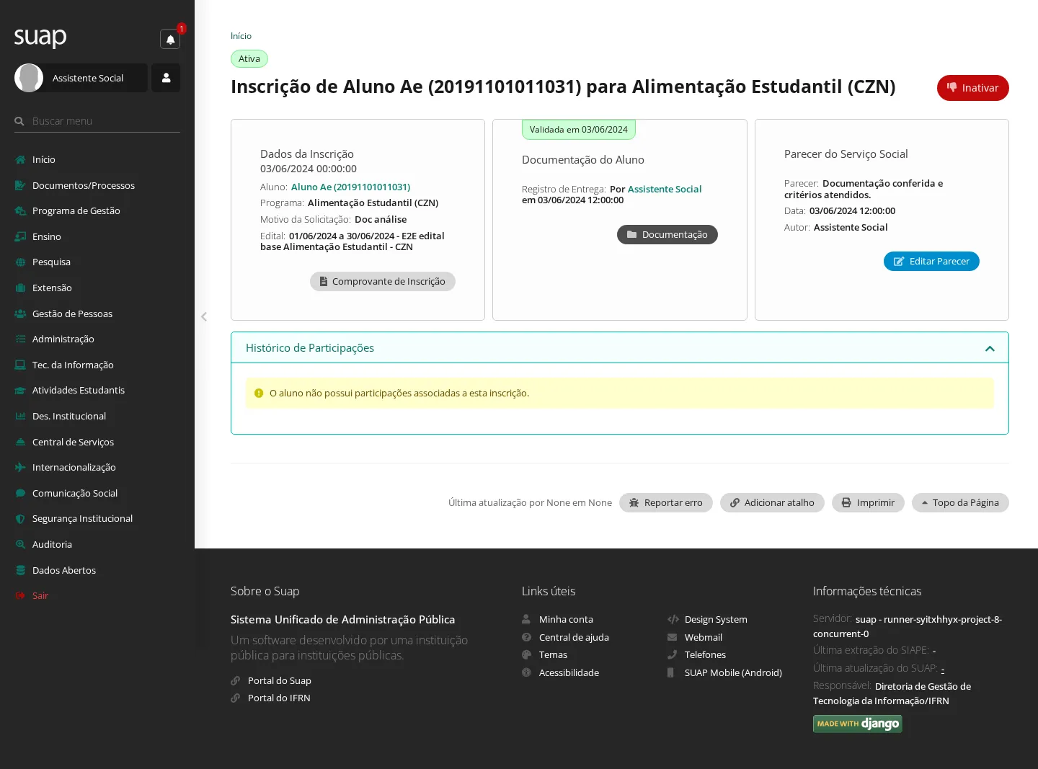Click the Imprimir button
The image size is (1038, 769).
click(x=868, y=502)
